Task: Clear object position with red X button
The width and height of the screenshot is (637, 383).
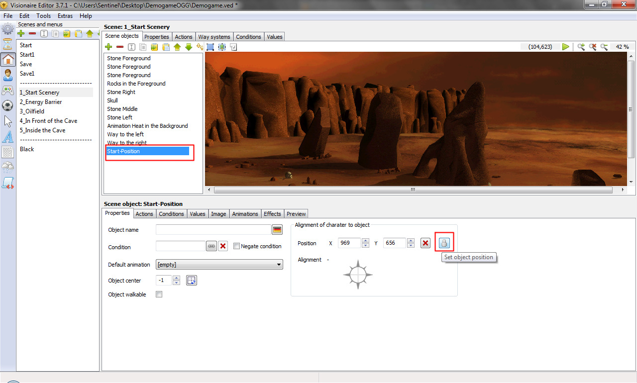Action: pyautogui.click(x=425, y=243)
